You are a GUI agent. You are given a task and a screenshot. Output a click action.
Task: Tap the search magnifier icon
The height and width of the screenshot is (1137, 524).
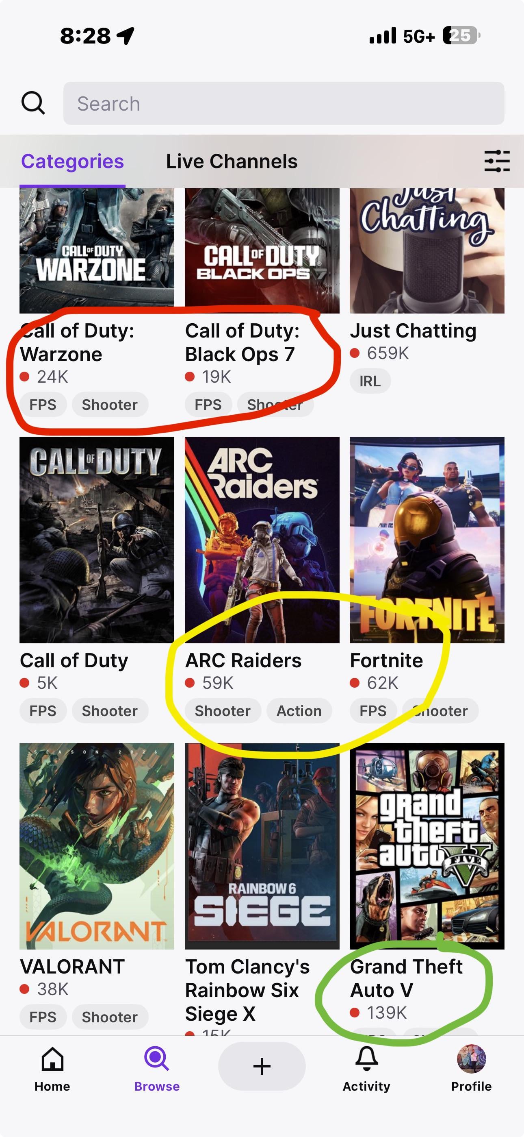point(33,103)
